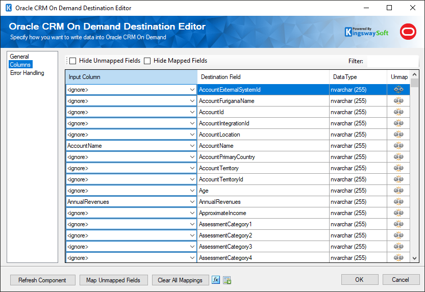
Task: Click the K application icon in title bar
Action: (x=9, y=8)
